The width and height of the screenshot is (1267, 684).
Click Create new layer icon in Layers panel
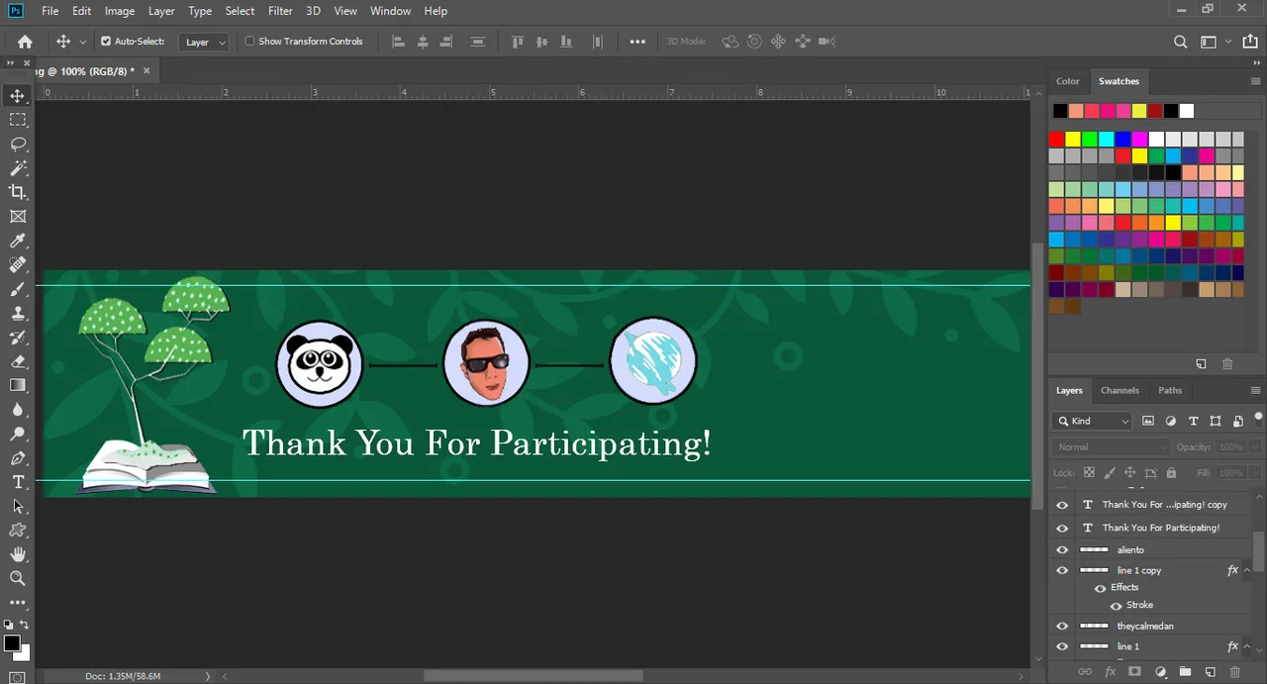click(1209, 672)
